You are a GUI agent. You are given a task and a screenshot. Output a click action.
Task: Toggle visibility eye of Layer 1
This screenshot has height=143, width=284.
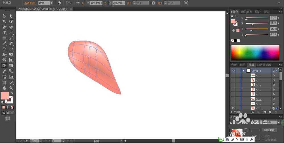pyautogui.click(x=233, y=71)
